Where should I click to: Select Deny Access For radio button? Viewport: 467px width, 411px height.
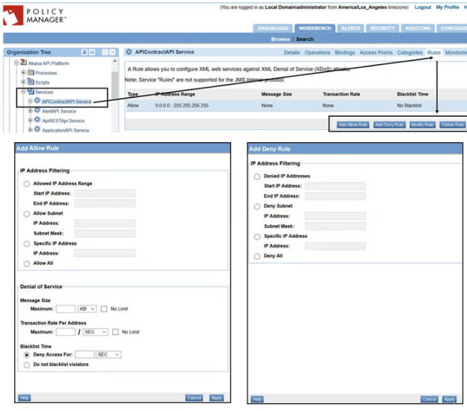click(x=27, y=355)
